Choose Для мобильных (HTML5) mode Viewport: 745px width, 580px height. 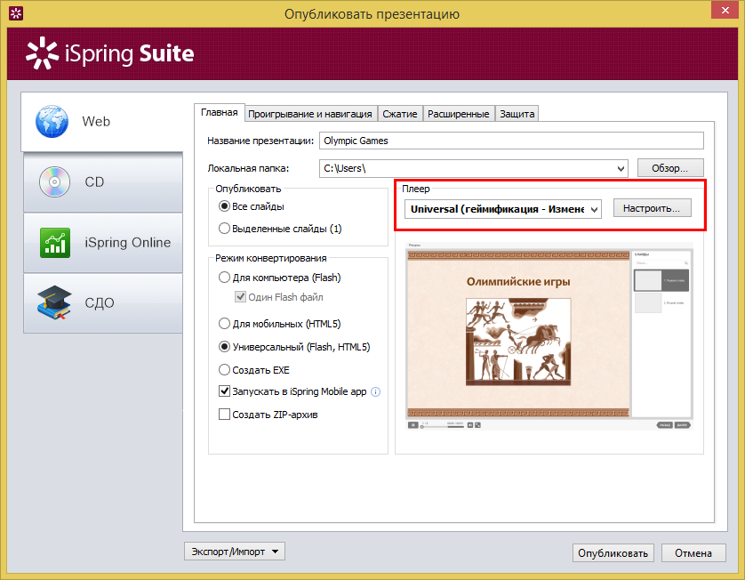pyautogui.click(x=224, y=324)
